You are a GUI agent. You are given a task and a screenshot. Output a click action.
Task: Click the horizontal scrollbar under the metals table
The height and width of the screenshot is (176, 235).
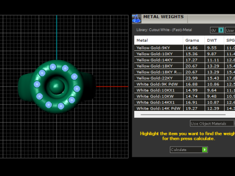point(183,115)
